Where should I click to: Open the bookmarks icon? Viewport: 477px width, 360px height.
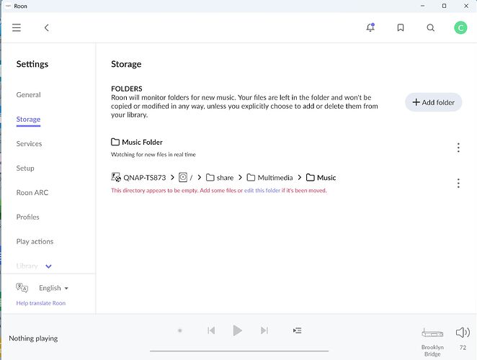[x=401, y=27]
